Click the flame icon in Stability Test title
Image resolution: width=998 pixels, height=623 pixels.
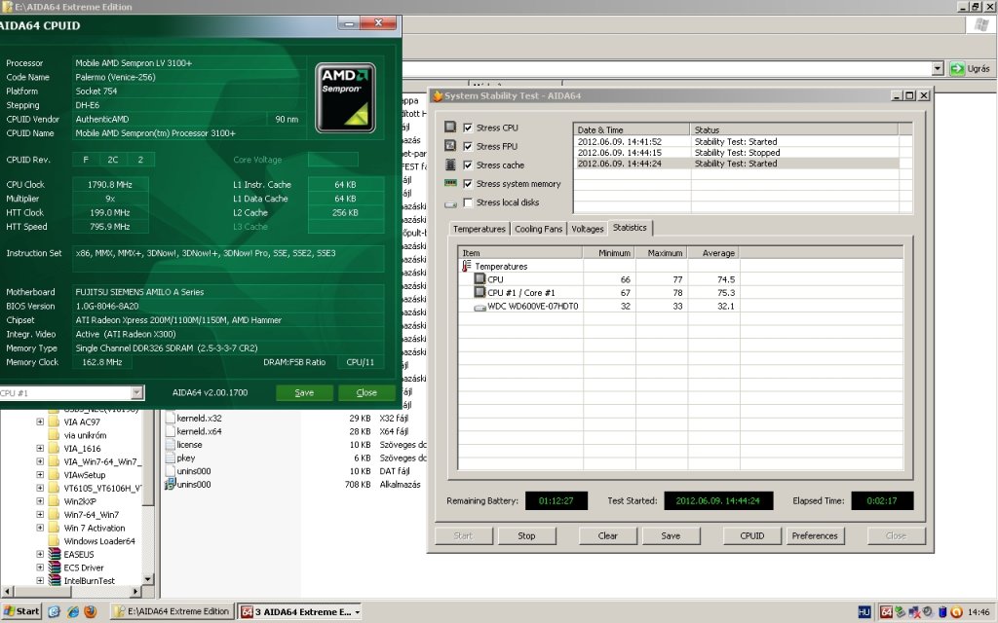click(438, 95)
